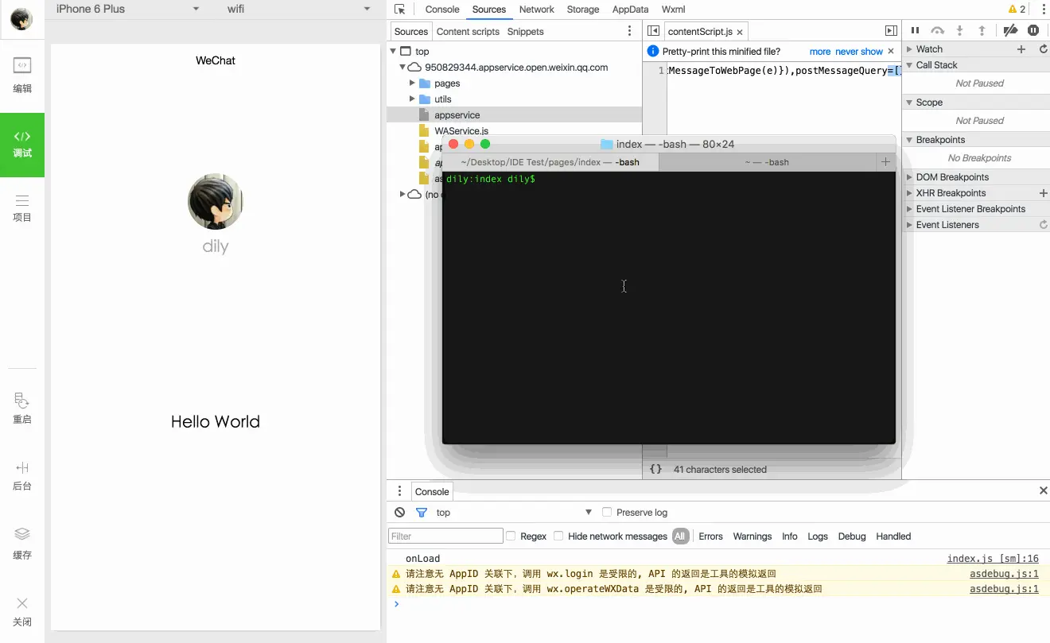The image size is (1050, 643).
Task: Collapse the top tree node
Action: (x=393, y=51)
